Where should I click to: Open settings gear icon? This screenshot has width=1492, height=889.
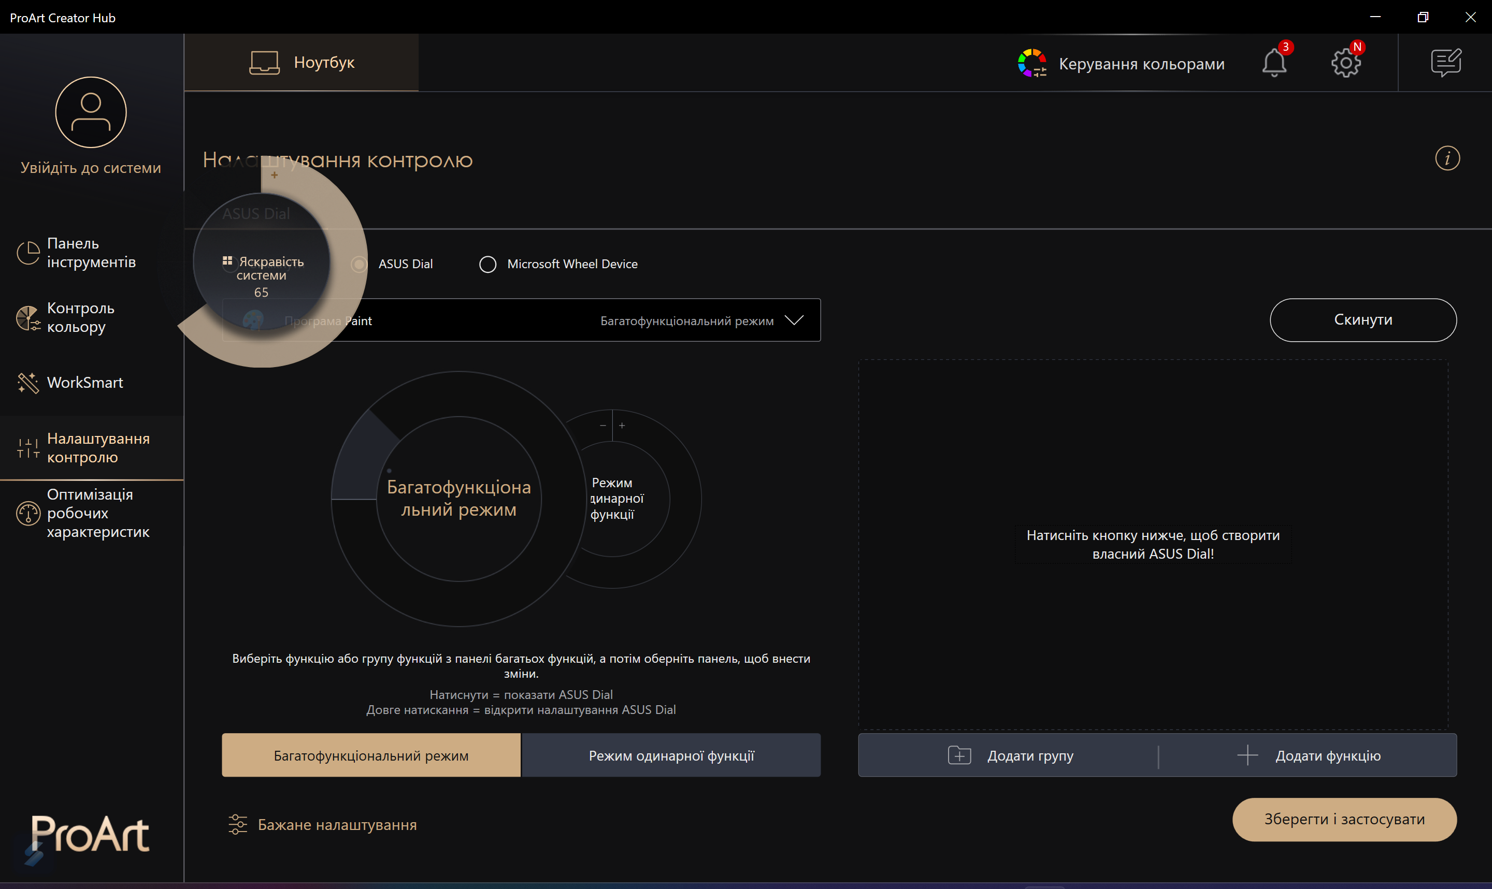(x=1346, y=63)
